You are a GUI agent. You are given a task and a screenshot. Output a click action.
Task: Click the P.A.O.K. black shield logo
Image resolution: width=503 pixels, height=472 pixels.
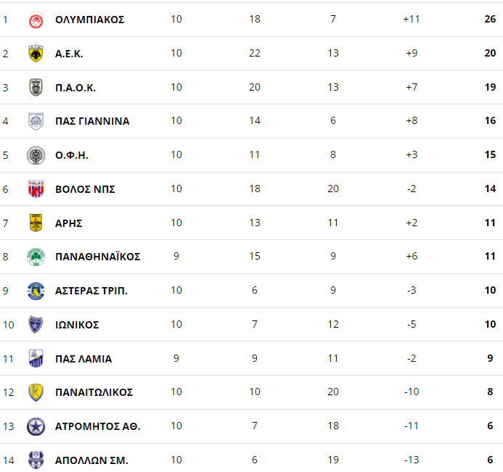pos(36,87)
